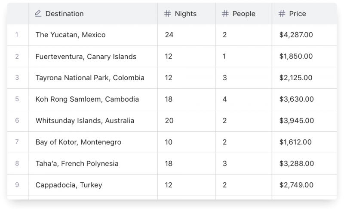This screenshot has width=344, height=211.
Task: Select the Price column header
Action: (298, 14)
